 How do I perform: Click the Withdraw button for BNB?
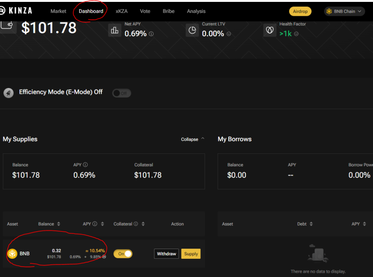point(166,254)
